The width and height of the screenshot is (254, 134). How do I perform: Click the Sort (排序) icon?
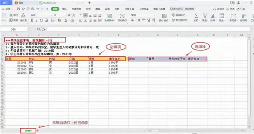tap(213, 16)
